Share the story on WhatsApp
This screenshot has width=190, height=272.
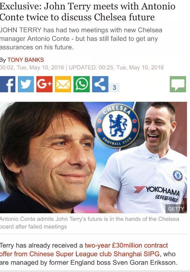click(x=82, y=84)
